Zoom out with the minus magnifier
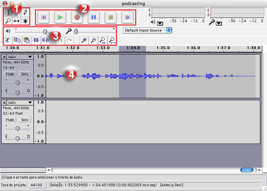This screenshot has width=267, height=191. coord(93,40)
